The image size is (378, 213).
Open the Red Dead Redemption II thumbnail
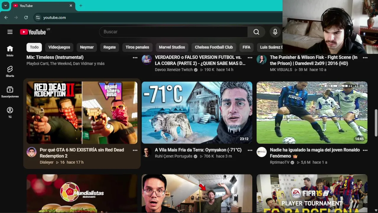point(82,113)
